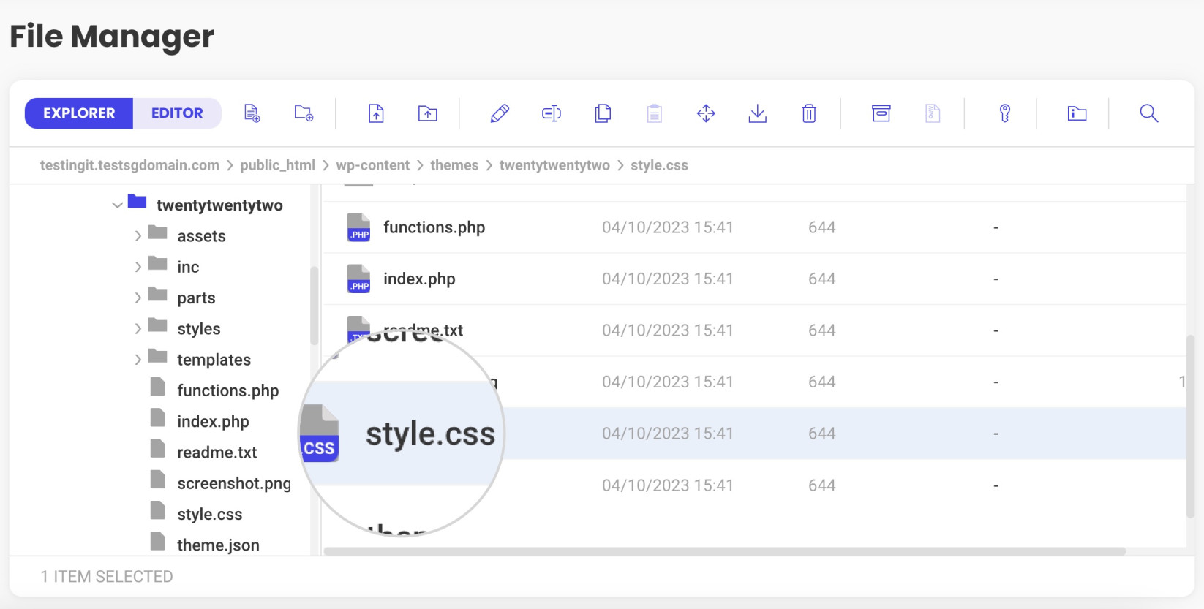Click the Delete trash icon
The image size is (1204, 609).
click(x=809, y=113)
